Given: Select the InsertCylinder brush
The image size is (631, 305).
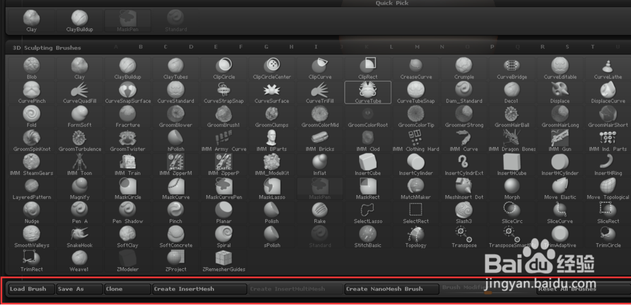Looking at the screenshot, I should (x=416, y=165).
